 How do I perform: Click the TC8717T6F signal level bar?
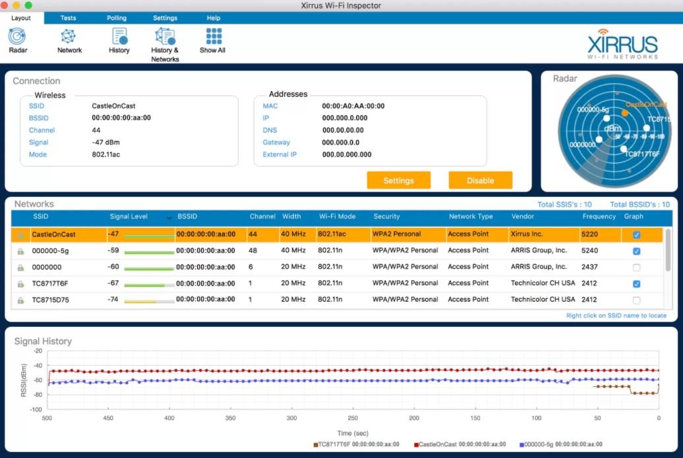point(149,285)
